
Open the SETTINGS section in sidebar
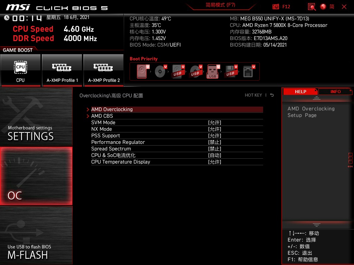pyautogui.click(x=36, y=117)
